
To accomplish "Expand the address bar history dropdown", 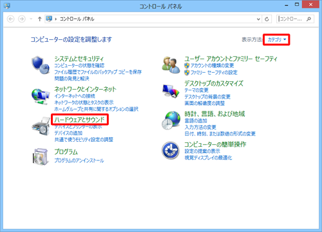I will click(x=258, y=19).
